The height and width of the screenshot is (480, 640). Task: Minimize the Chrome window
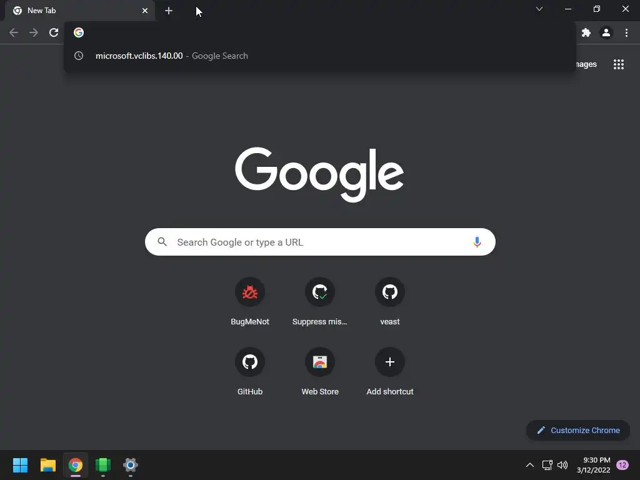point(567,9)
